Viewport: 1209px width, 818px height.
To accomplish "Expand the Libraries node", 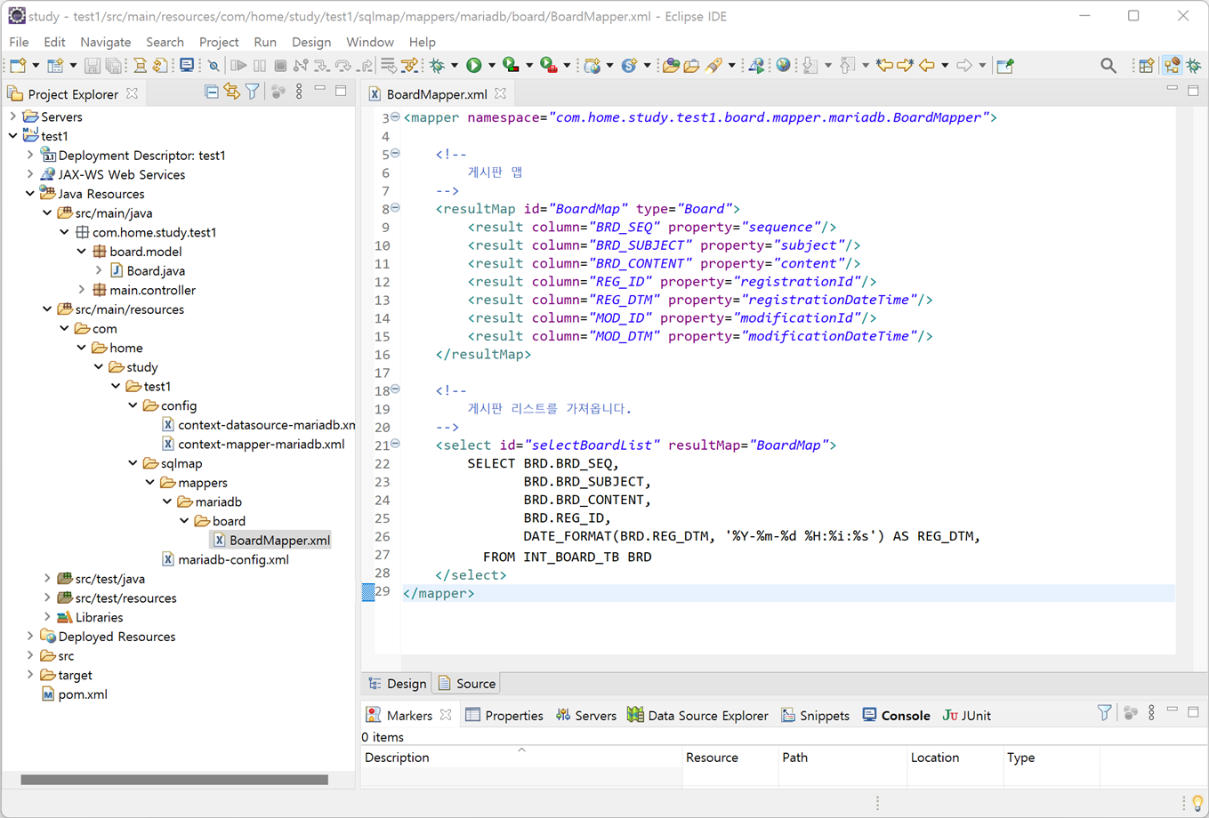I will pos(47,617).
